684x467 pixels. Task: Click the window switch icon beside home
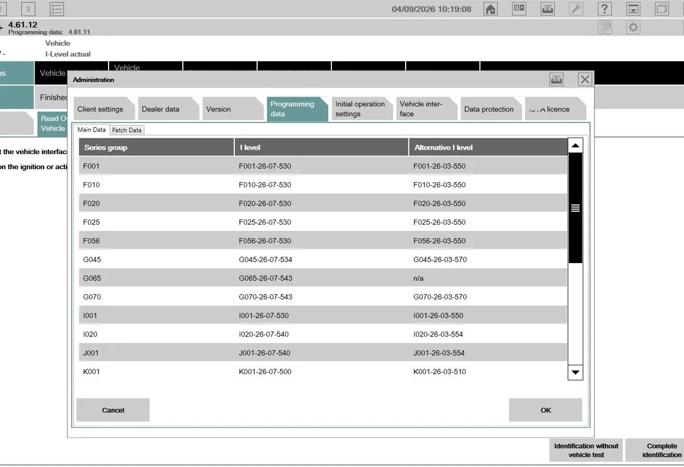(x=519, y=9)
